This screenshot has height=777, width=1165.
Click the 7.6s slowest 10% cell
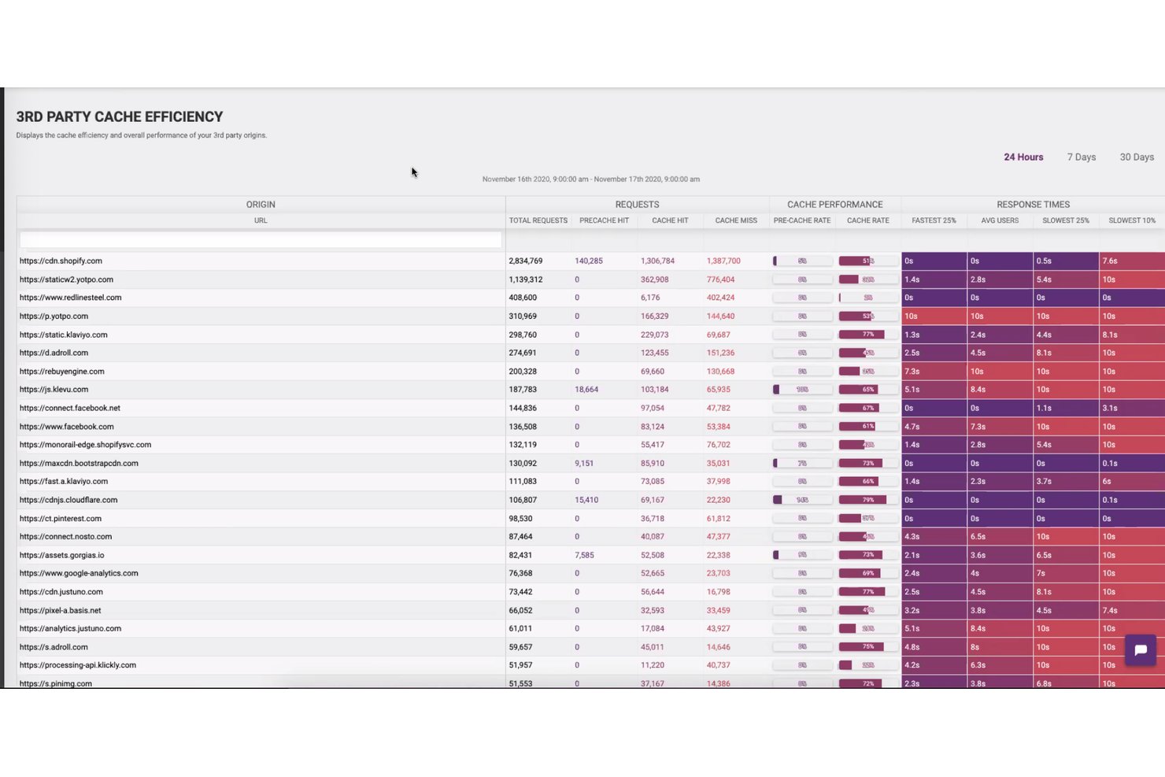[1132, 261]
